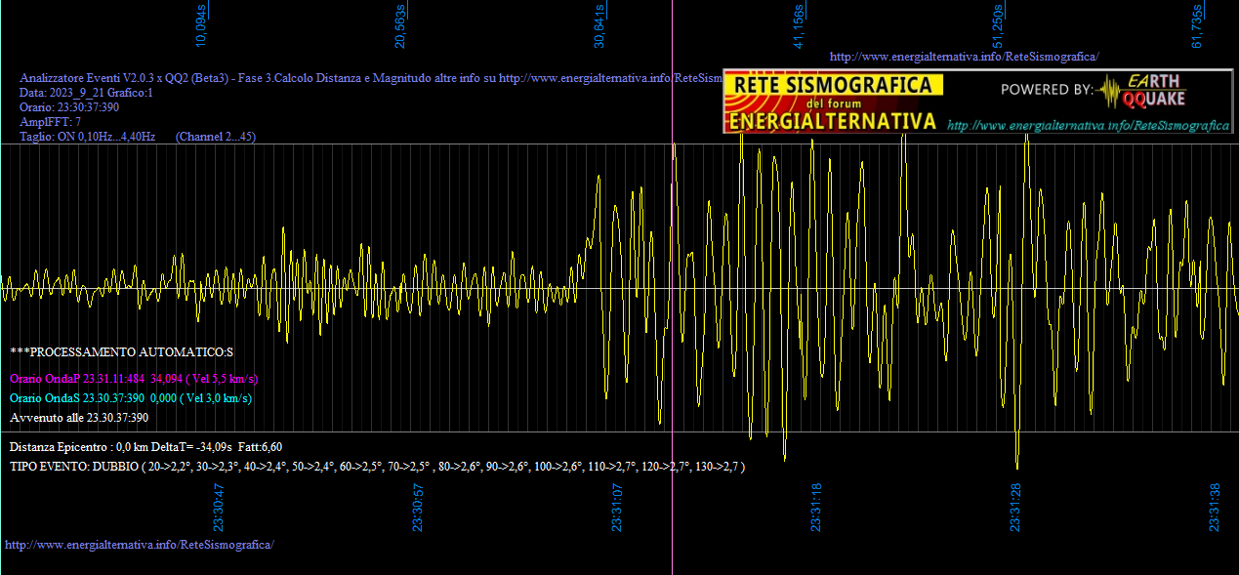Click the AmplFFT: 7 value
Screen dimensions: 1239x575
pos(51,122)
